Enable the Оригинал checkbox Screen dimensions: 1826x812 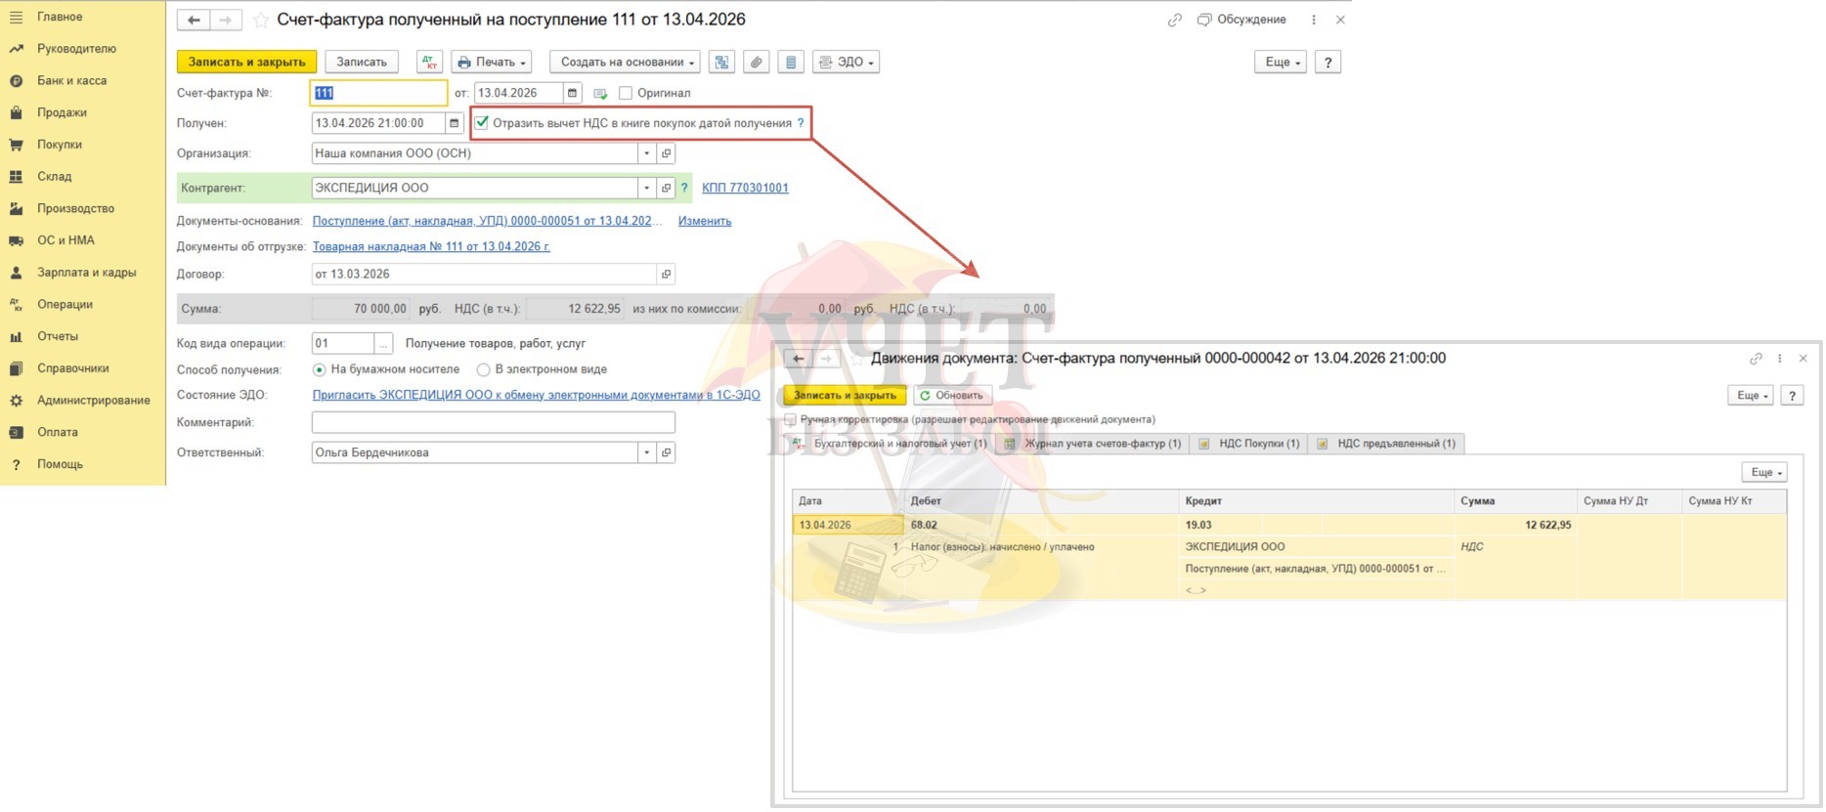point(626,94)
